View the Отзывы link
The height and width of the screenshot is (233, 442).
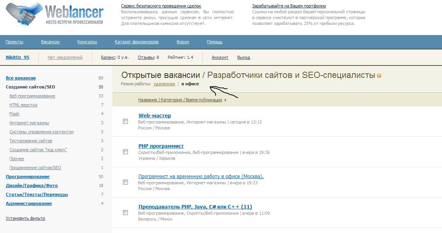coord(146,57)
